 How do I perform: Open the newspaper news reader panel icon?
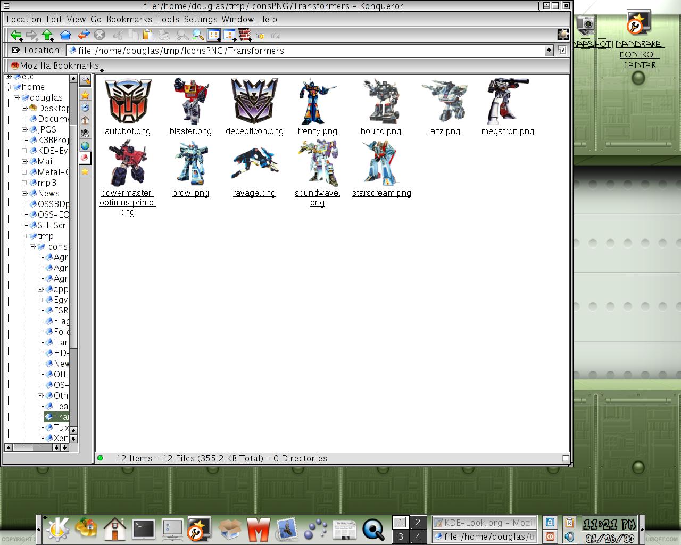tap(345, 530)
